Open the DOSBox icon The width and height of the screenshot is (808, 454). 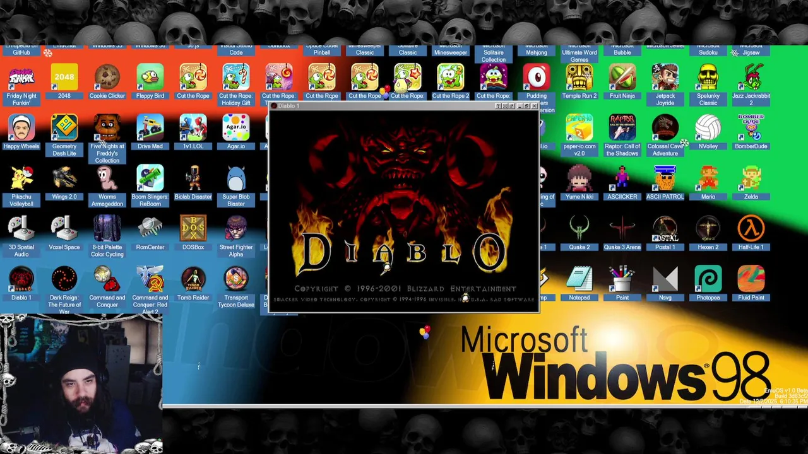click(x=193, y=229)
